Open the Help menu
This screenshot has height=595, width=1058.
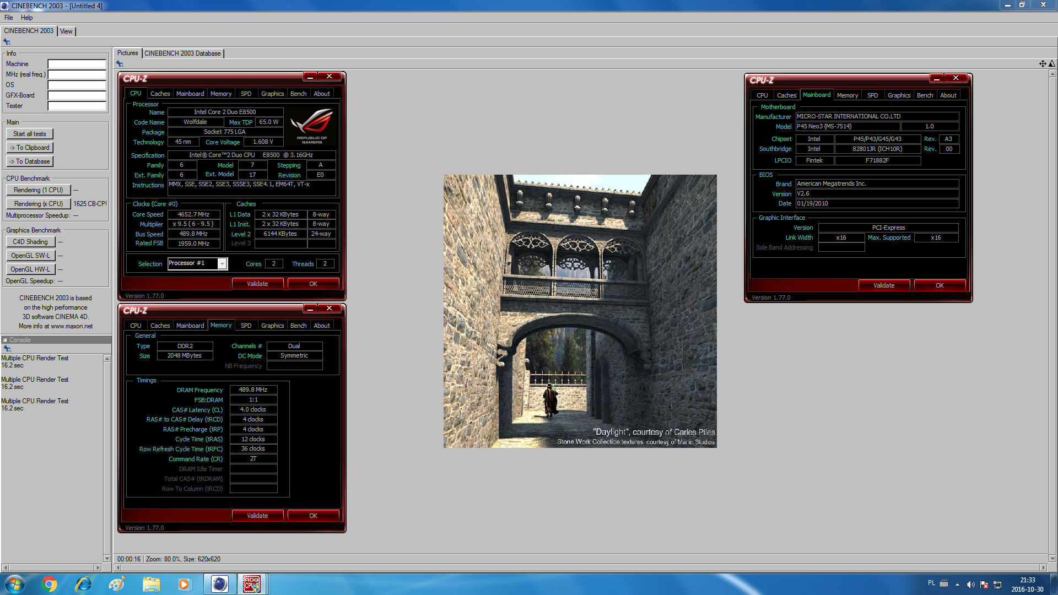(26, 18)
